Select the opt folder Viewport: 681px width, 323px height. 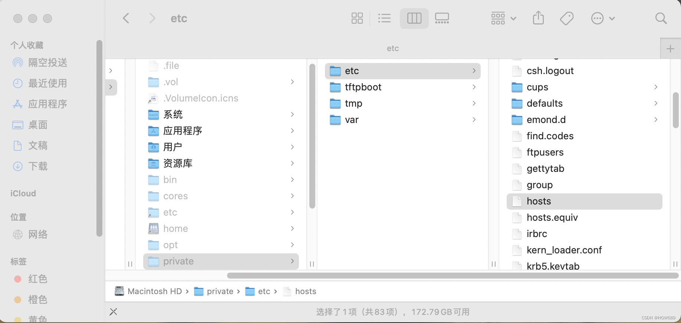[221, 245]
